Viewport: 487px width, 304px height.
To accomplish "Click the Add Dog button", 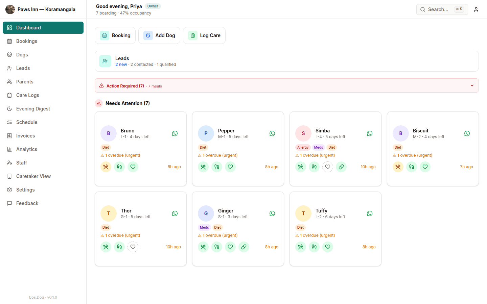I will [159, 35].
